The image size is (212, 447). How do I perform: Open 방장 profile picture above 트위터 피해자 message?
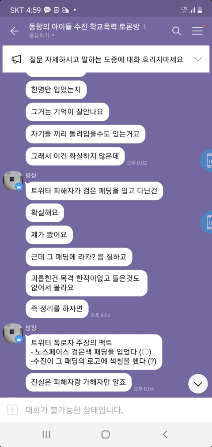(x=13, y=181)
